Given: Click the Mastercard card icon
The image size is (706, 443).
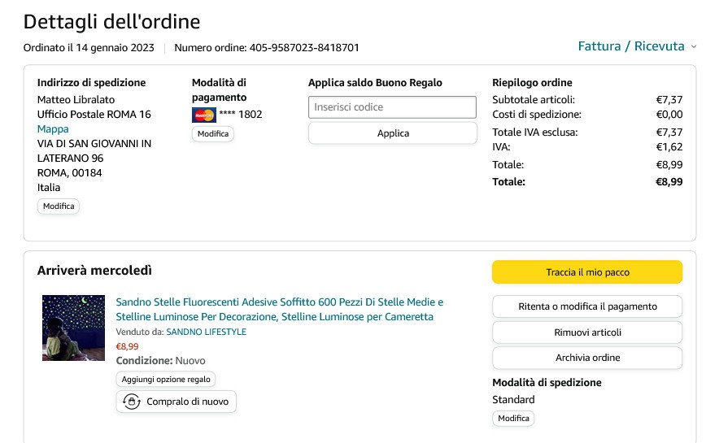Looking at the screenshot, I should [x=203, y=115].
